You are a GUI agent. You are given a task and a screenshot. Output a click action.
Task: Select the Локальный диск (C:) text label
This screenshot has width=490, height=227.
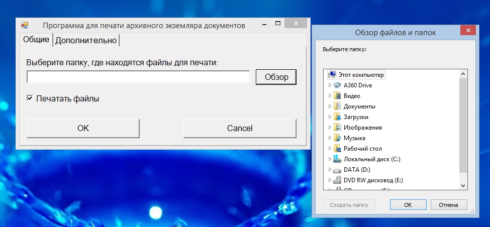tap(372, 159)
